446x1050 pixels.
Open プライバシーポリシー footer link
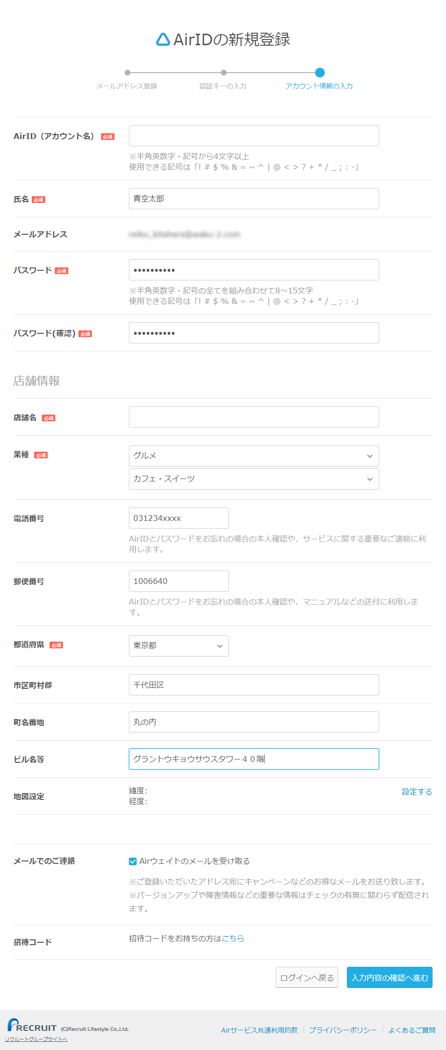coord(343,1030)
